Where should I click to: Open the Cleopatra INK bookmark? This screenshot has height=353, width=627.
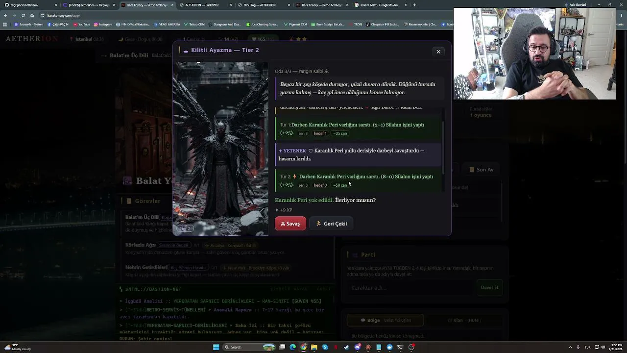[383, 24]
